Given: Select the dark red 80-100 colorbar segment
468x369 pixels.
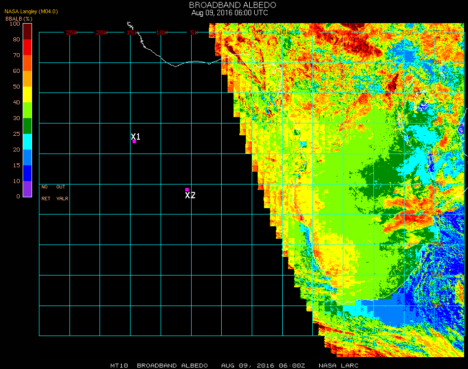Looking at the screenshot, I should (x=28, y=31).
